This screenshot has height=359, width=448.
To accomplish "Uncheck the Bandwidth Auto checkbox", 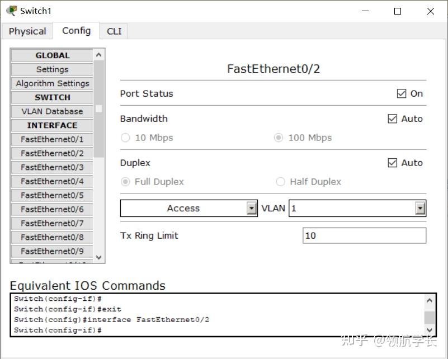I will click(393, 119).
